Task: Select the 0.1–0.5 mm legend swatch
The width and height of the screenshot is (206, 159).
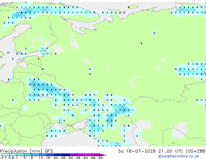Action: (6, 155)
